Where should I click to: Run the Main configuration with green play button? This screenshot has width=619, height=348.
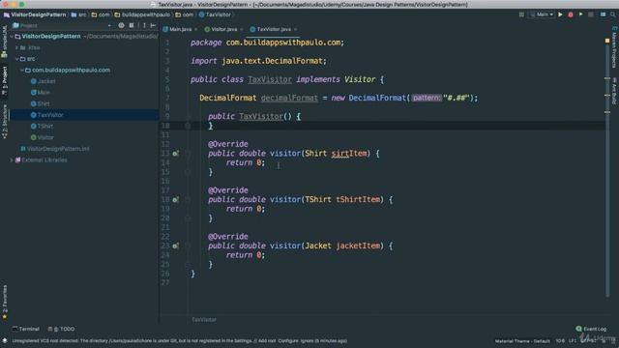click(560, 14)
